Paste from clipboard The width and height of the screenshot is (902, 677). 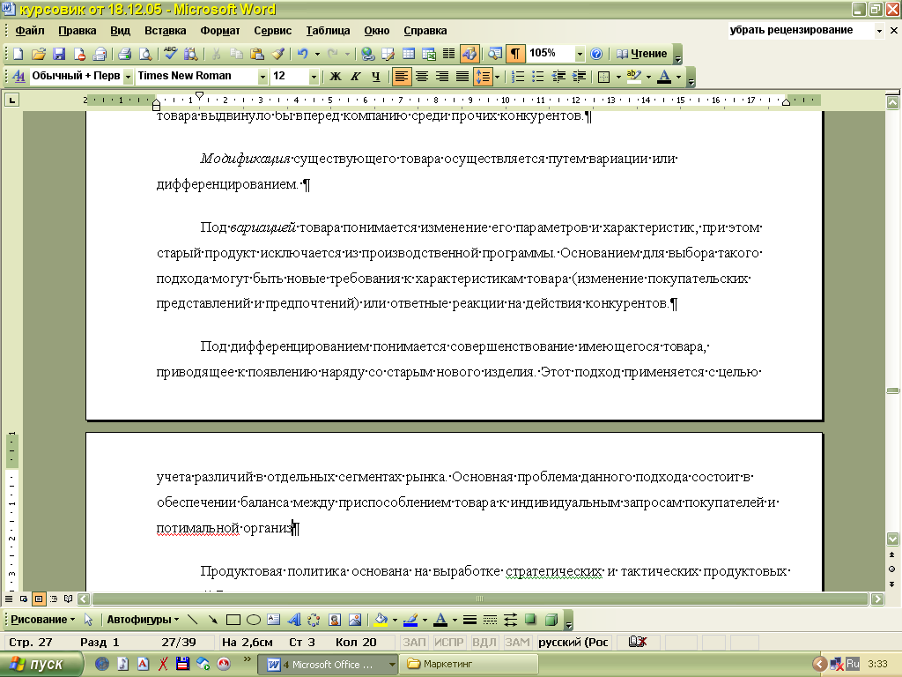click(257, 54)
